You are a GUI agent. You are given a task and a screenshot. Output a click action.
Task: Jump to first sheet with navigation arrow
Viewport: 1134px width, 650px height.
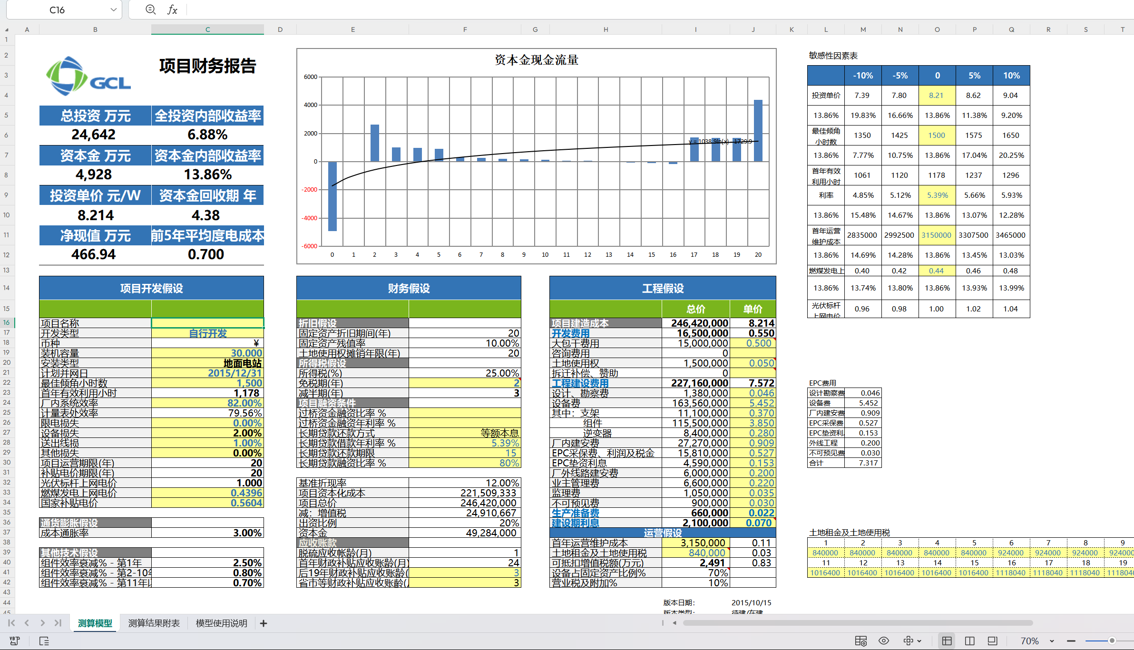pyautogui.click(x=11, y=623)
